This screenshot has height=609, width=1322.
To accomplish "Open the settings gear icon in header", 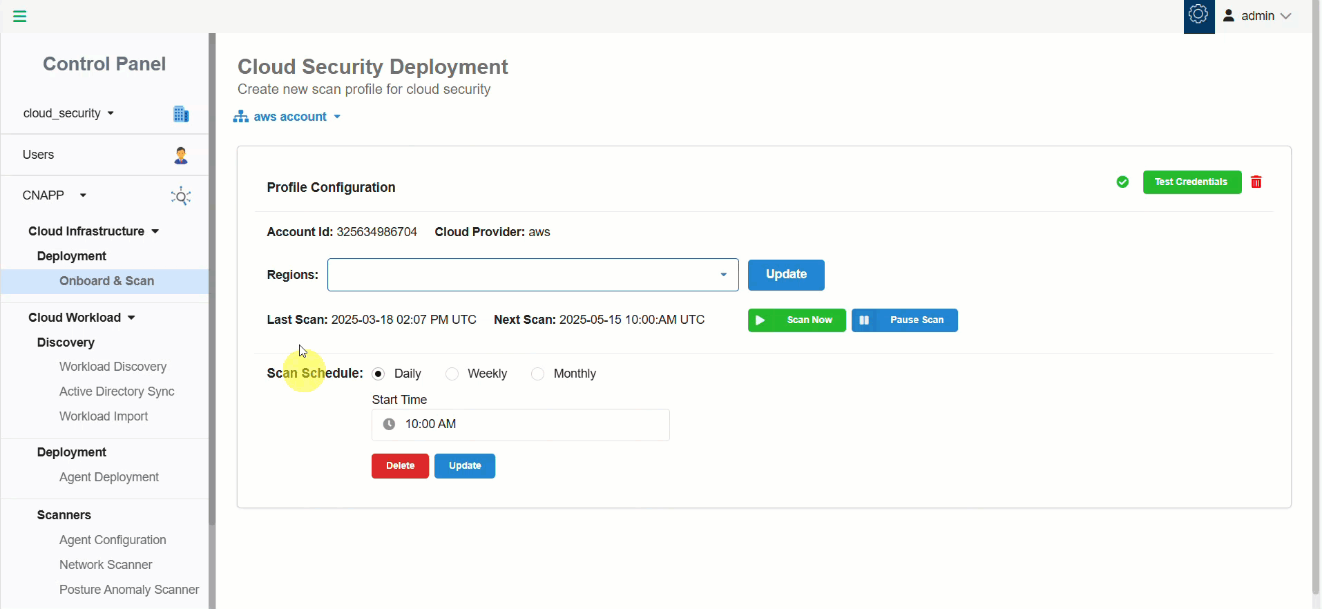I will pos(1198,14).
